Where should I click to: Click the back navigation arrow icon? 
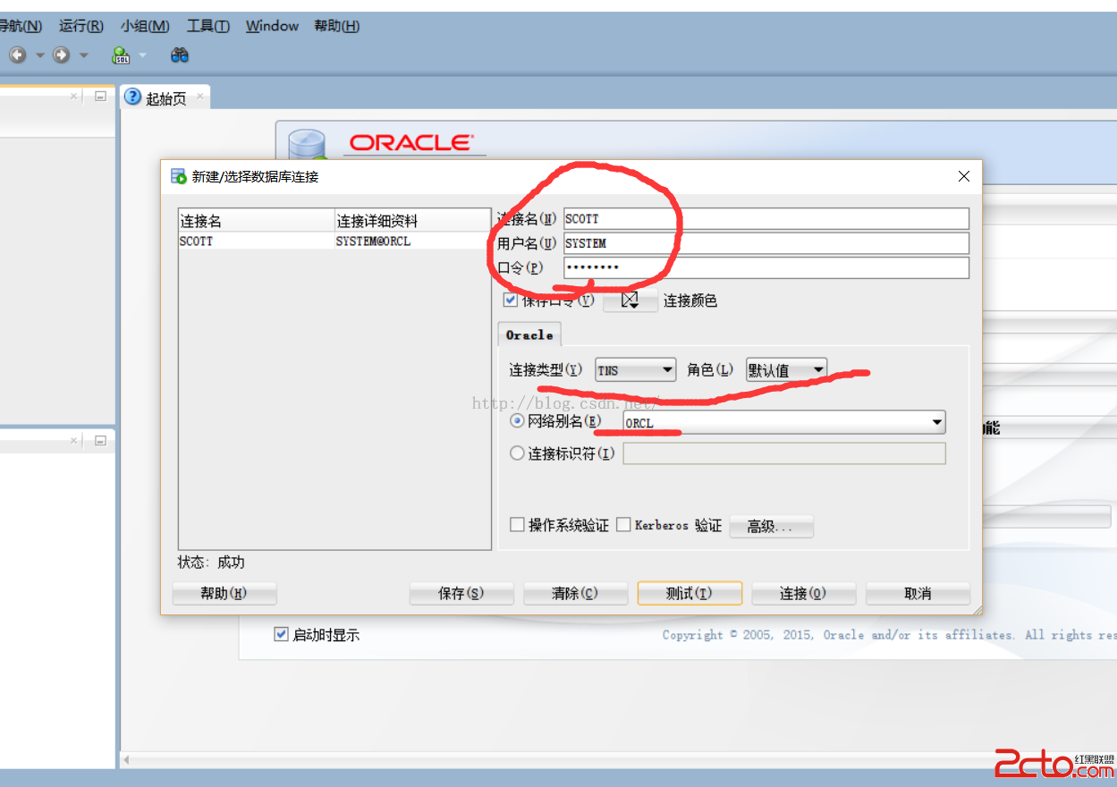click(18, 55)
